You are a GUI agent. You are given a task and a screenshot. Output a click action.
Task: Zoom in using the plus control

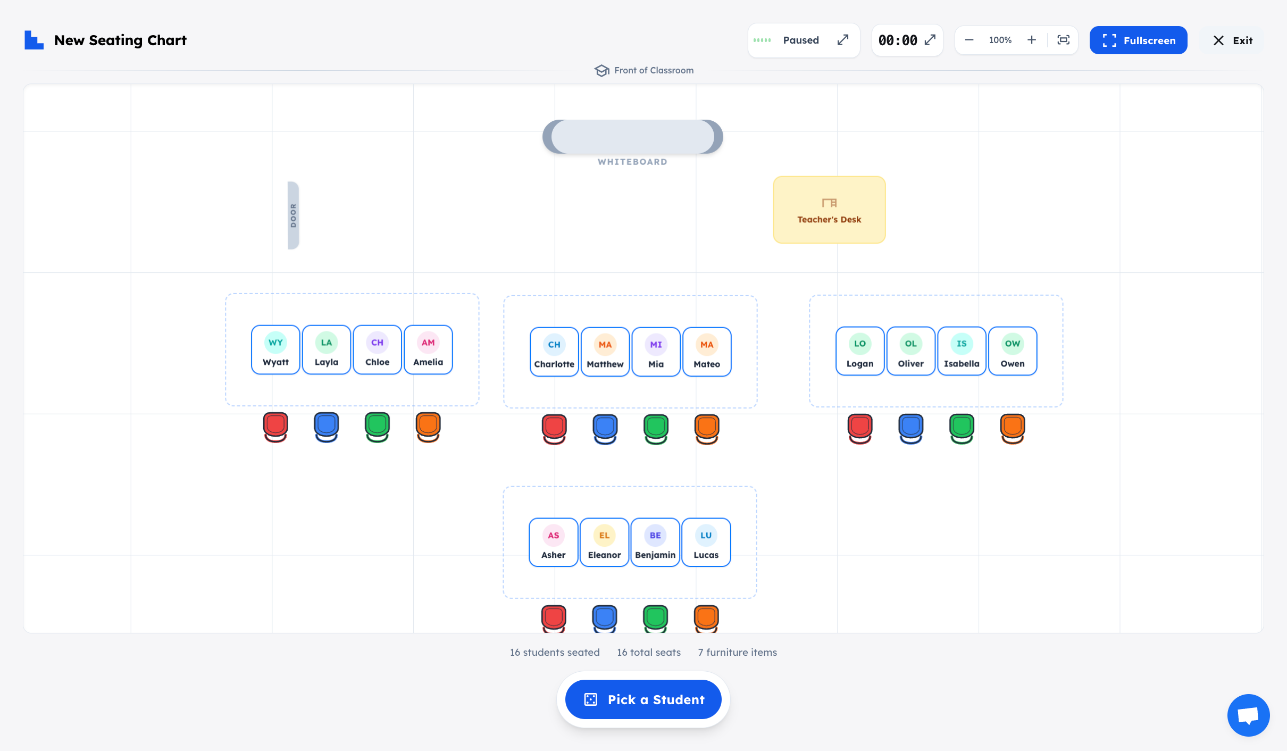tap(1032, 39)
